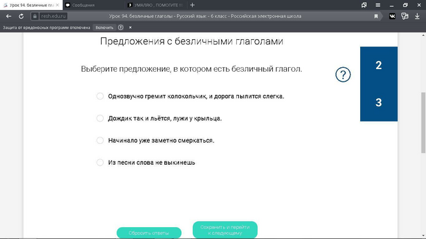Open the downloads arrow icon
Image resolution: width=426 pixels, height=239 pixels.
click(417, 16)
